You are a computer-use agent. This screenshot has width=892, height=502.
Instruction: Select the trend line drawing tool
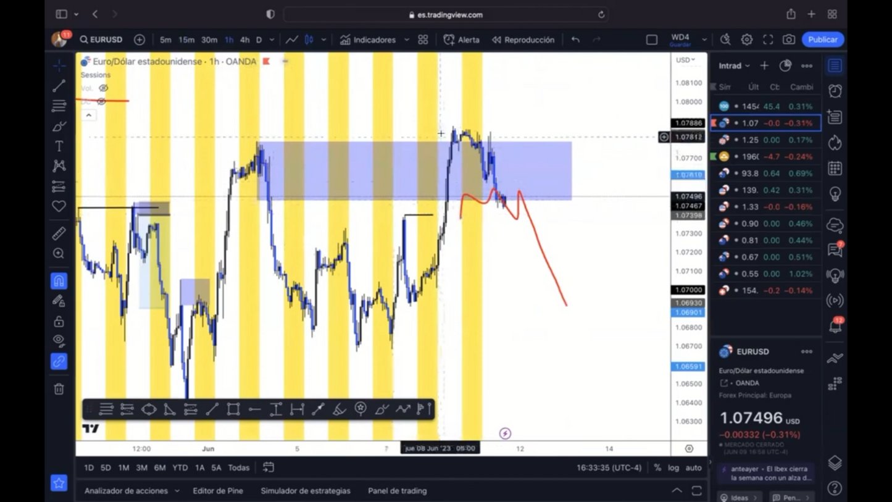tap(59, 86)
